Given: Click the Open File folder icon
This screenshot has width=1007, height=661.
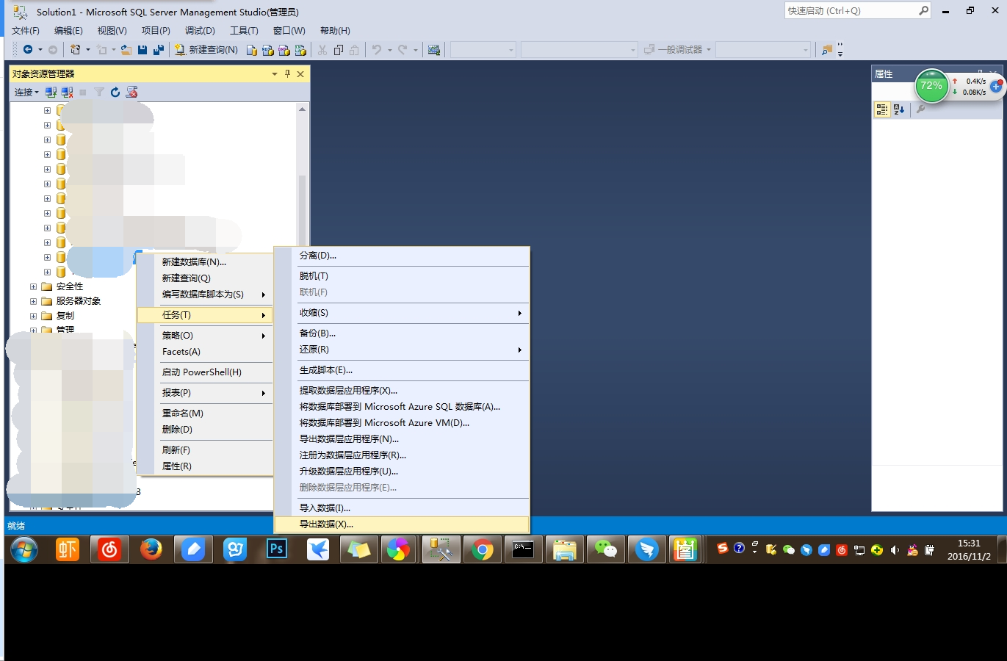Looking at the screenshot, I should coord(126,50).
